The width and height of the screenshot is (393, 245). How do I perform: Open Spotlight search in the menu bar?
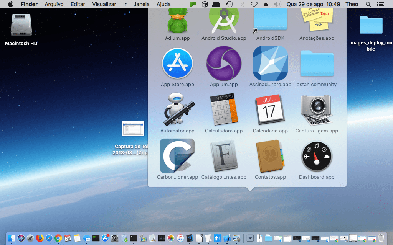(368, 4)
